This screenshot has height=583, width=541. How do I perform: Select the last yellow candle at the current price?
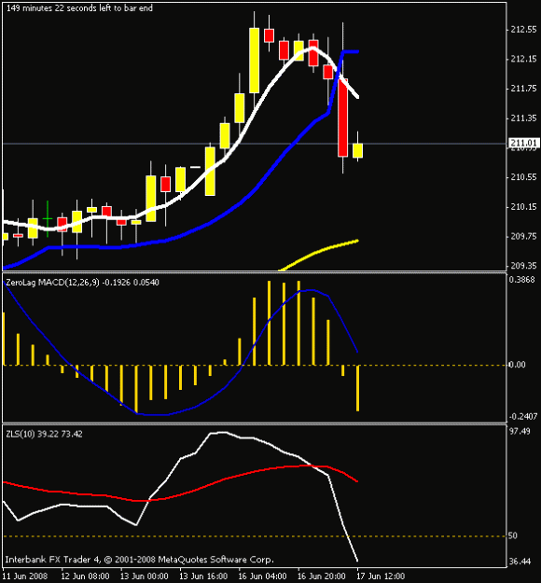pos(357,150)
